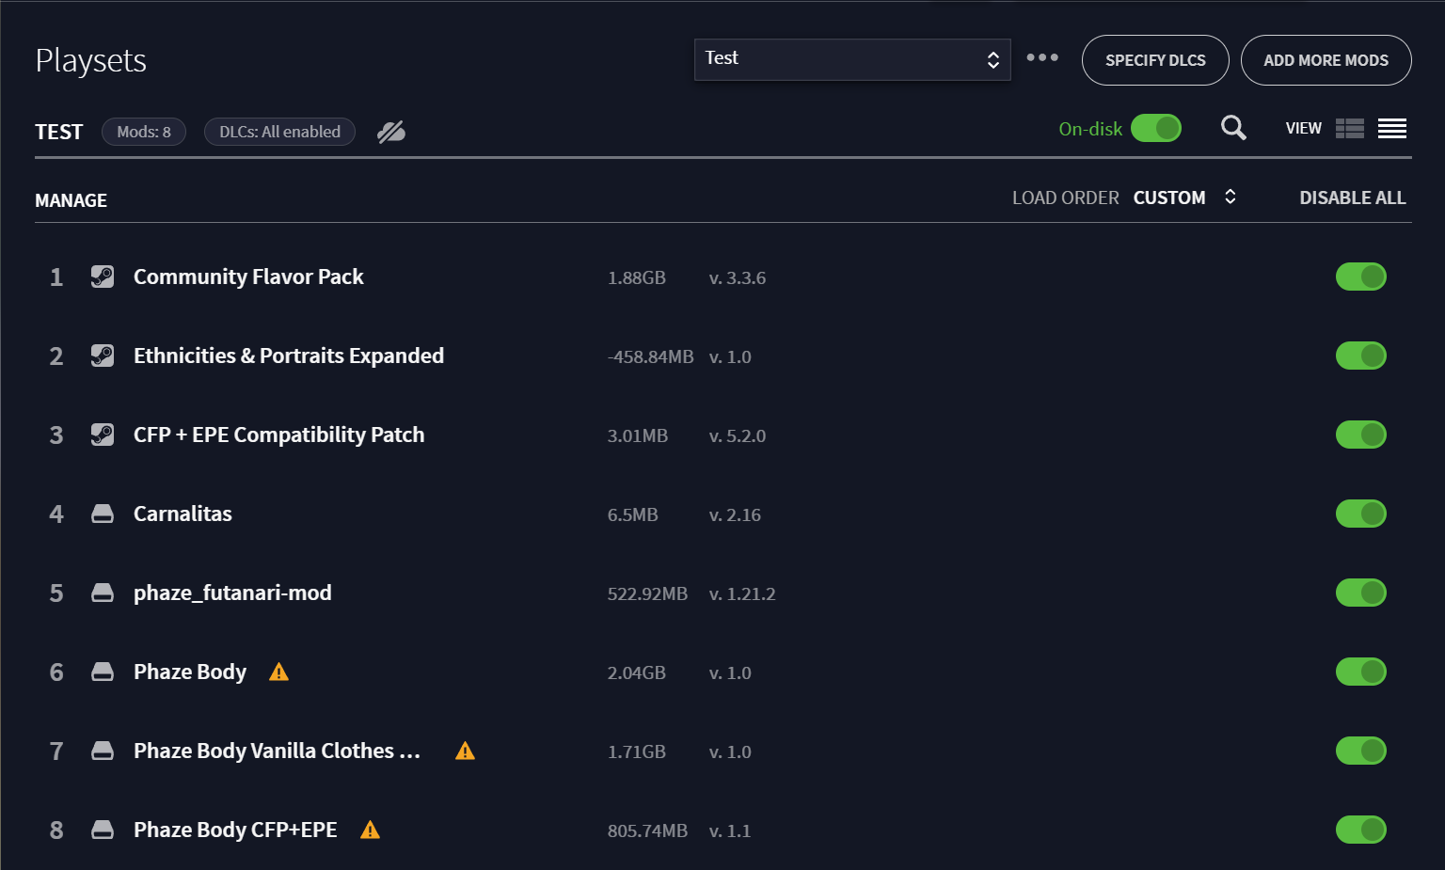
Task: Toggle the On-disk switch off
Action: [x=1156, y=128]
